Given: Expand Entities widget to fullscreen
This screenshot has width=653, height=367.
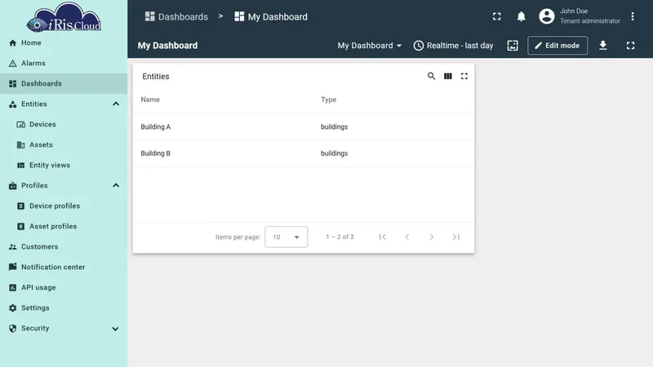Looking at the screenshot, I should 464,76.
